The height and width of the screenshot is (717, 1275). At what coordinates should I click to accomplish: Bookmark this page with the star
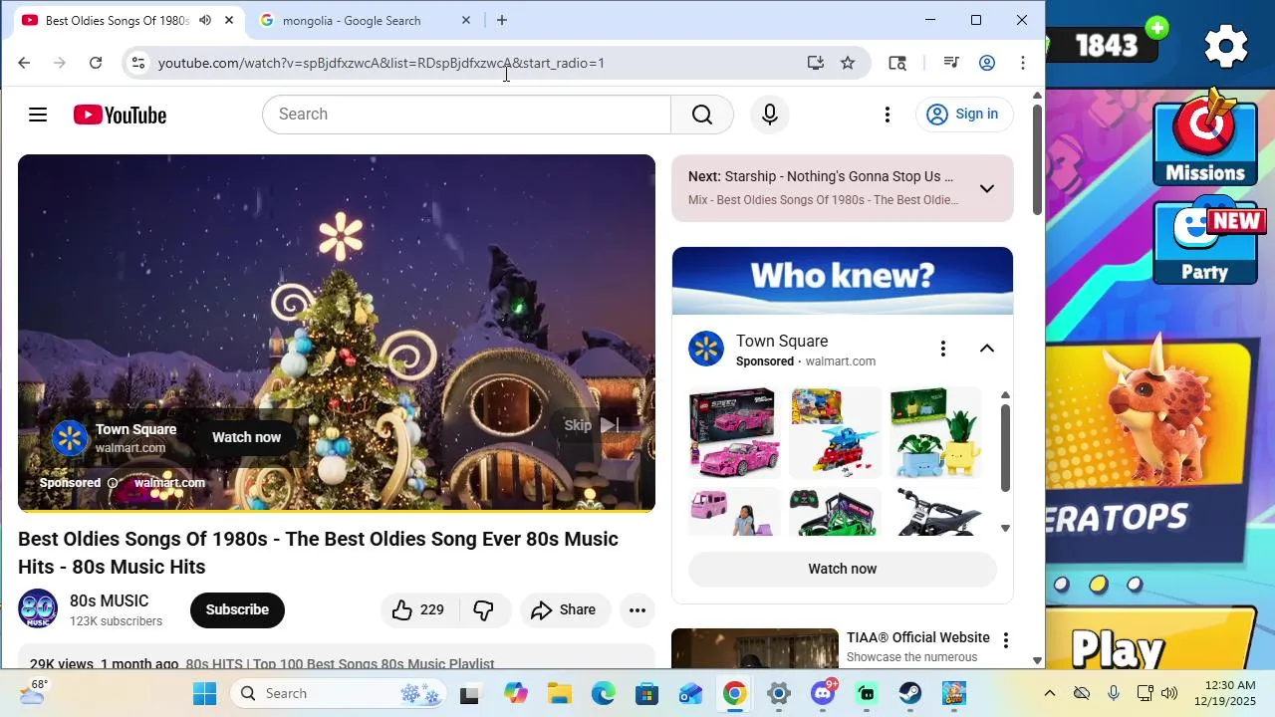point(848,63)
